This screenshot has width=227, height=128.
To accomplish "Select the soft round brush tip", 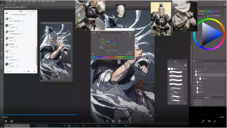I will 175,69.
